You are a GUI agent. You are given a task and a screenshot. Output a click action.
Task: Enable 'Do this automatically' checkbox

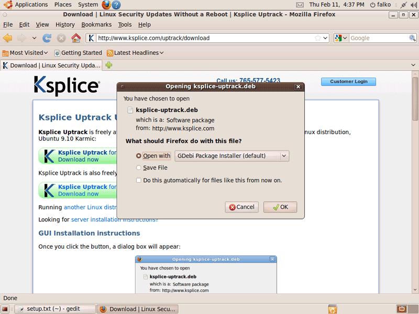coord(139,181)
